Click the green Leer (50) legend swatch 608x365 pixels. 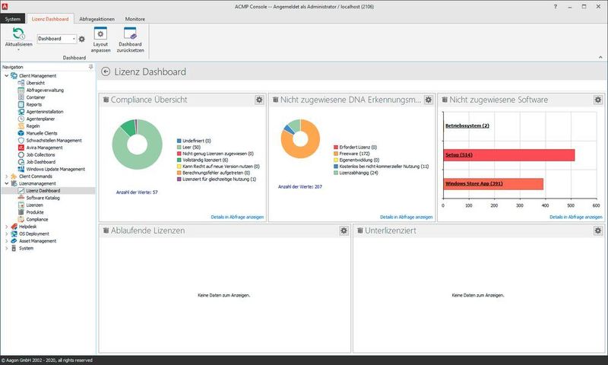point(179,148)
